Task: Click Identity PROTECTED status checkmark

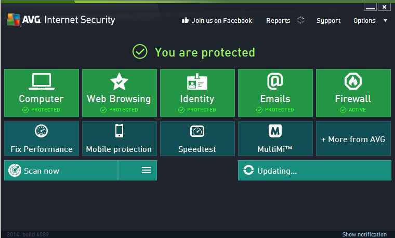Action: [181, 110]
